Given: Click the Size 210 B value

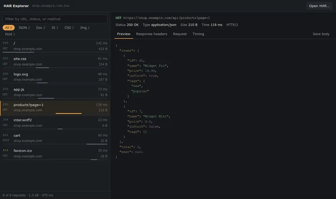Looking at the screenshot, I should pos(193,25).
